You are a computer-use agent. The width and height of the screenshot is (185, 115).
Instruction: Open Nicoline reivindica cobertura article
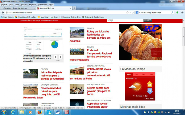click(42, 93)
